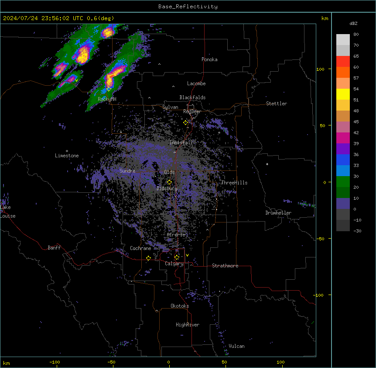Click the RockyMH label

[x=107, y=99]
